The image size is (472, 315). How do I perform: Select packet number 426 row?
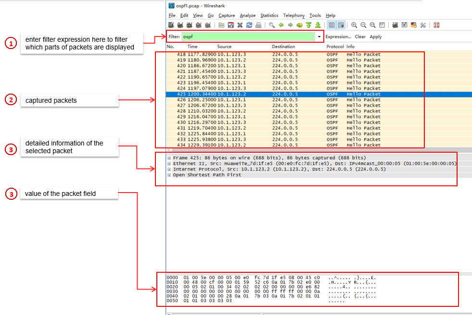(319, 100)
